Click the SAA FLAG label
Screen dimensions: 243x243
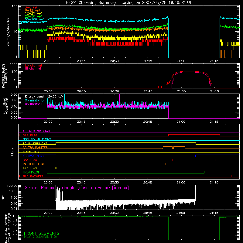30,160
